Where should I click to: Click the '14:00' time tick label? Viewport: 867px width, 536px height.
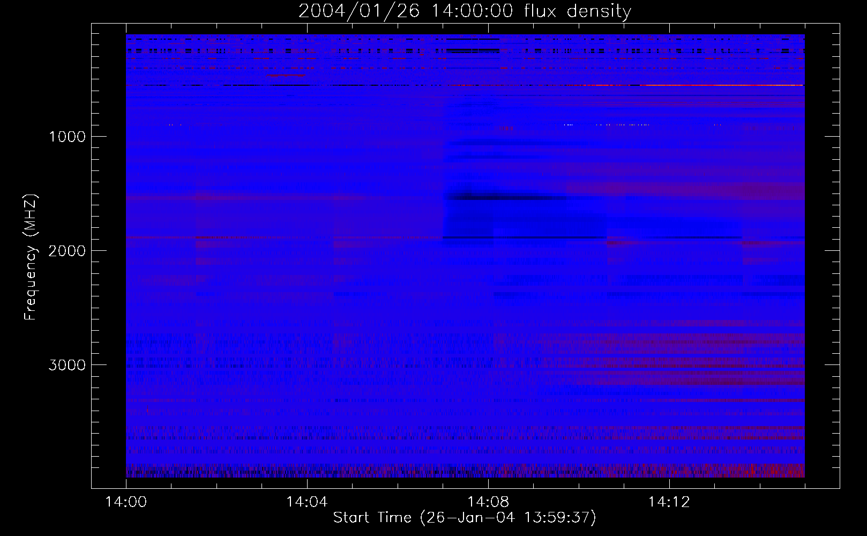pyautogui.click(x=126, y=502)
